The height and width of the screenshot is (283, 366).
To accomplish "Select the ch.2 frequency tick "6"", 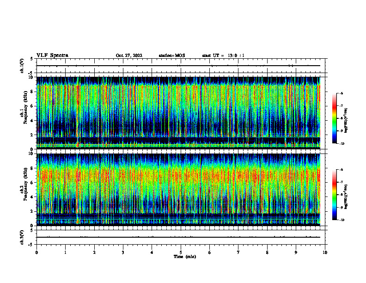I will pos(32,183).
